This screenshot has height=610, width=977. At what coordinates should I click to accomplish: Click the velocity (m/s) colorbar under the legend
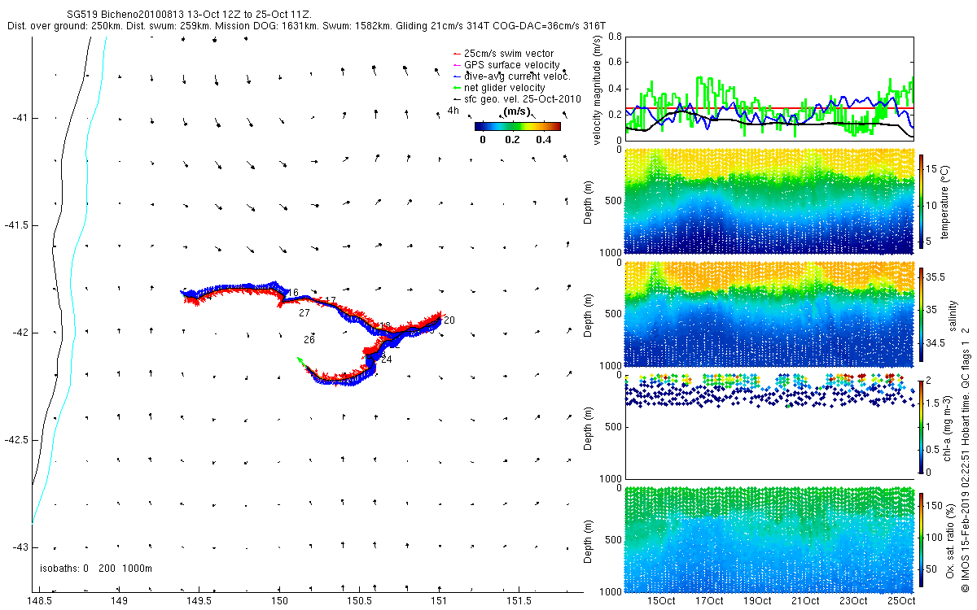[x=518, y=126]
